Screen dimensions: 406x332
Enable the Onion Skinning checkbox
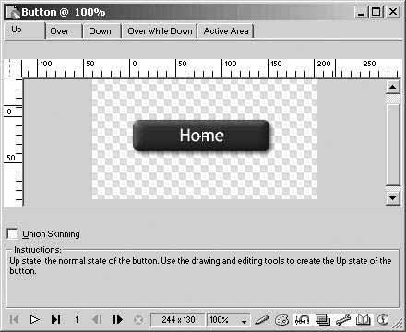tap(12, 233)
